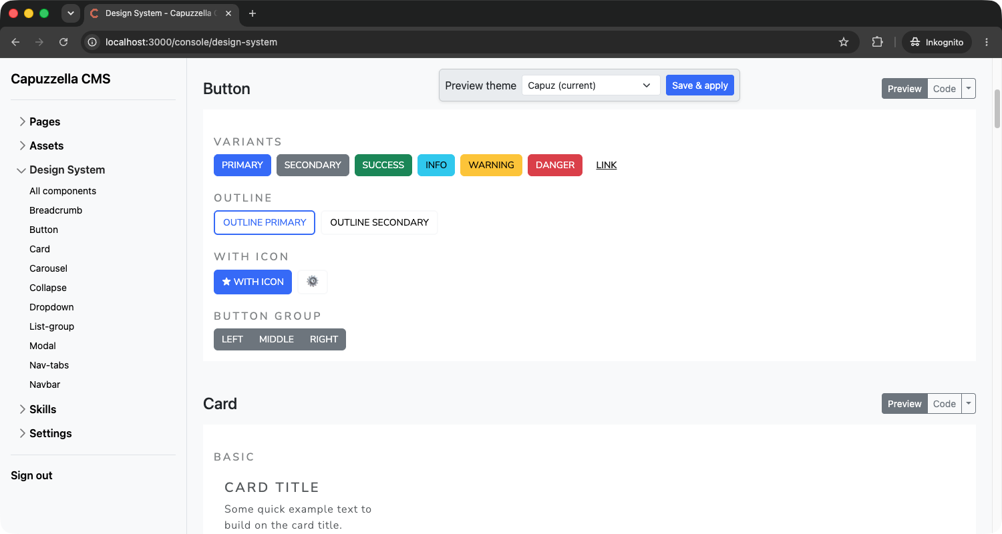Click the blue PRIMARY button
Image resolution: width=1002 pixels, height=534 pixels.
[242, 165]
